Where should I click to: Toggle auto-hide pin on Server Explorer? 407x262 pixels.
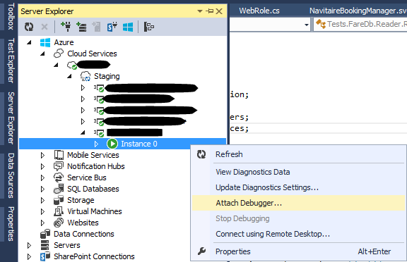[x=209, y=11]
